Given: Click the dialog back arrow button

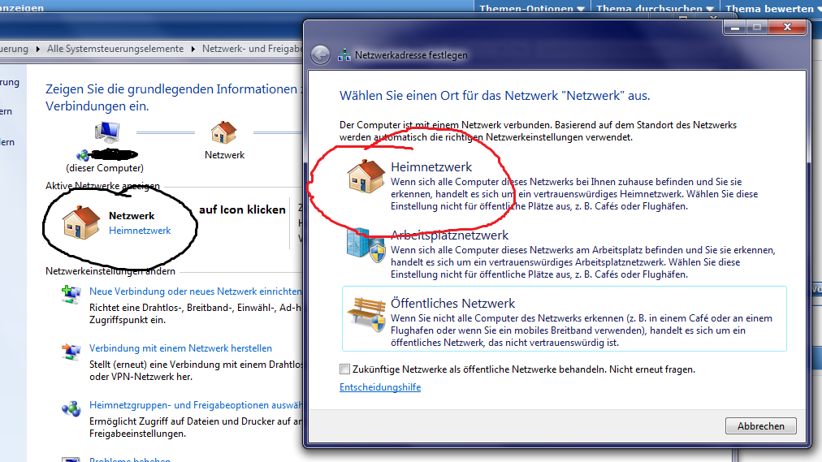Looking at the screenshot, I should (x=320, y=55).
